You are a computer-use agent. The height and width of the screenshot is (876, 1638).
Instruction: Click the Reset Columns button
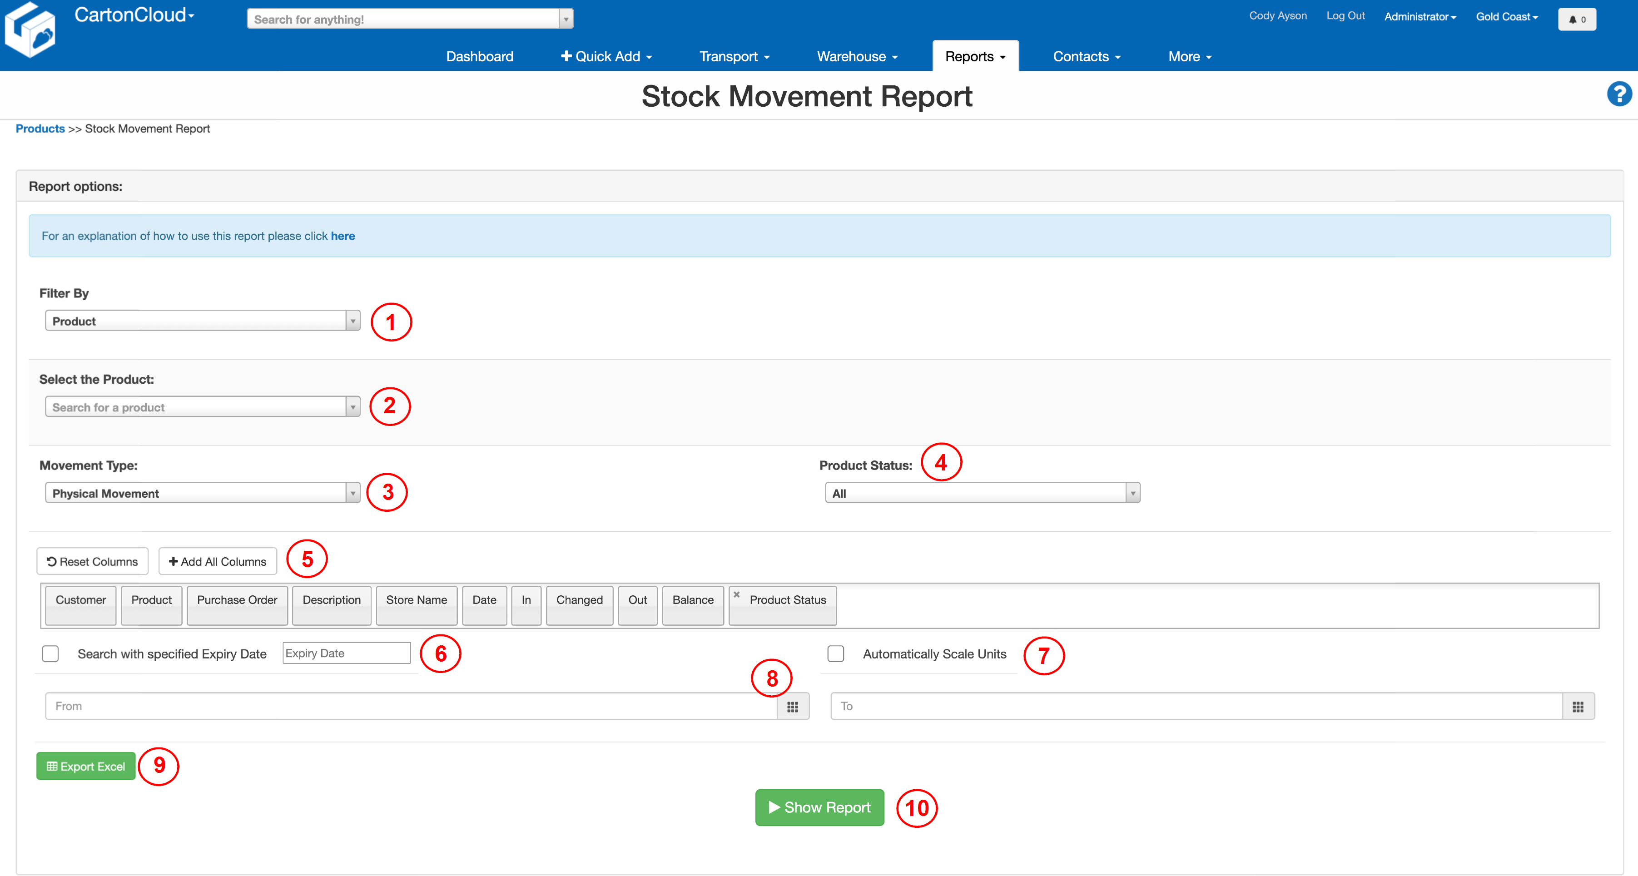[92, 561]
